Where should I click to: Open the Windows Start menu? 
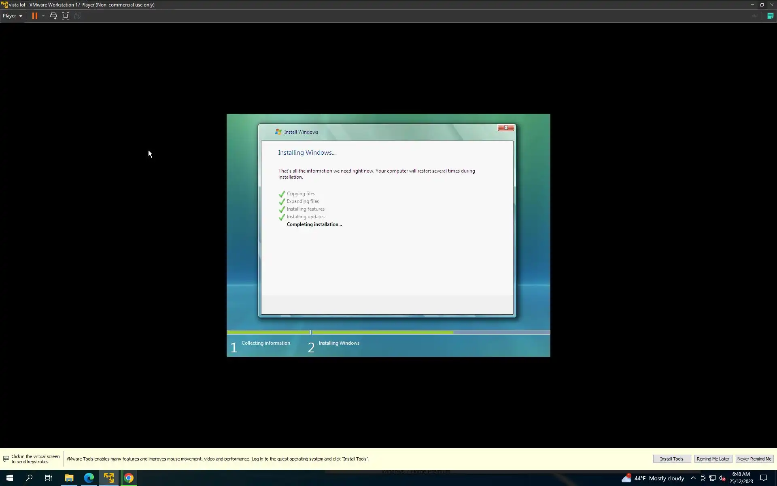(10, 478)
